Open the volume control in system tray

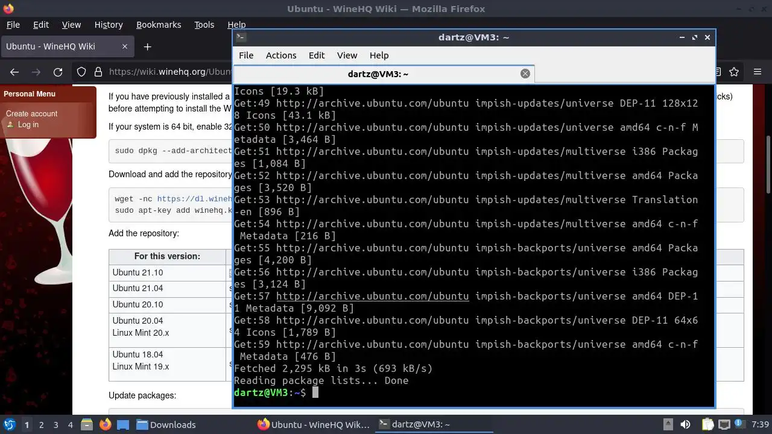tap(686, 424)
